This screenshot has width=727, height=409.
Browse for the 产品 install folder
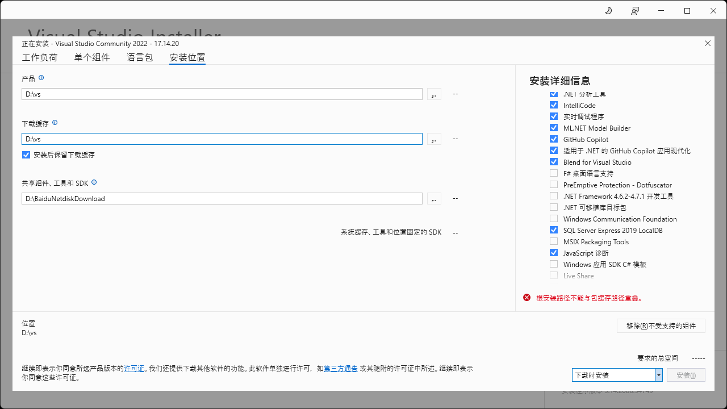[x=433, y=94]
